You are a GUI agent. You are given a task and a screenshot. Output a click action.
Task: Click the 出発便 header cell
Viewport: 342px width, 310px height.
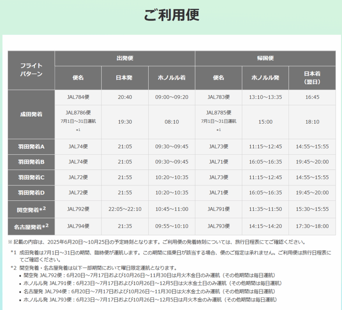point(125,58)
